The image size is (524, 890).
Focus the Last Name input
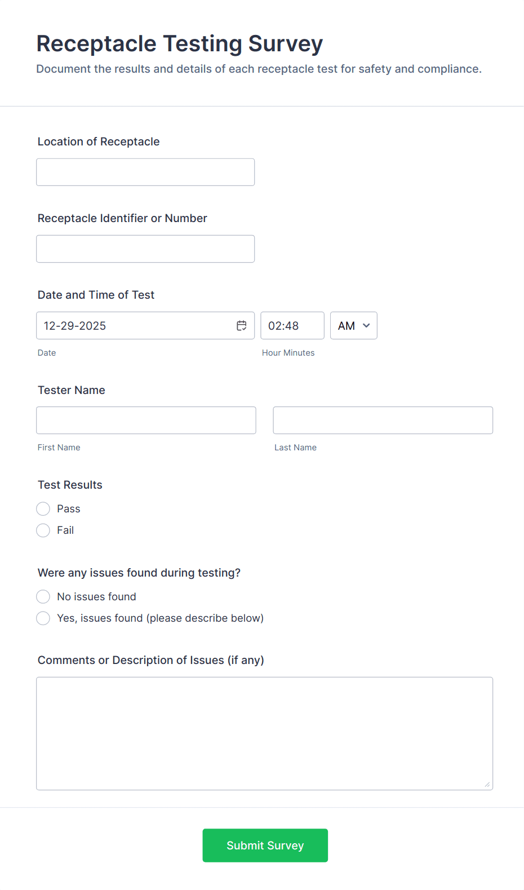click(x=383, y=420)
